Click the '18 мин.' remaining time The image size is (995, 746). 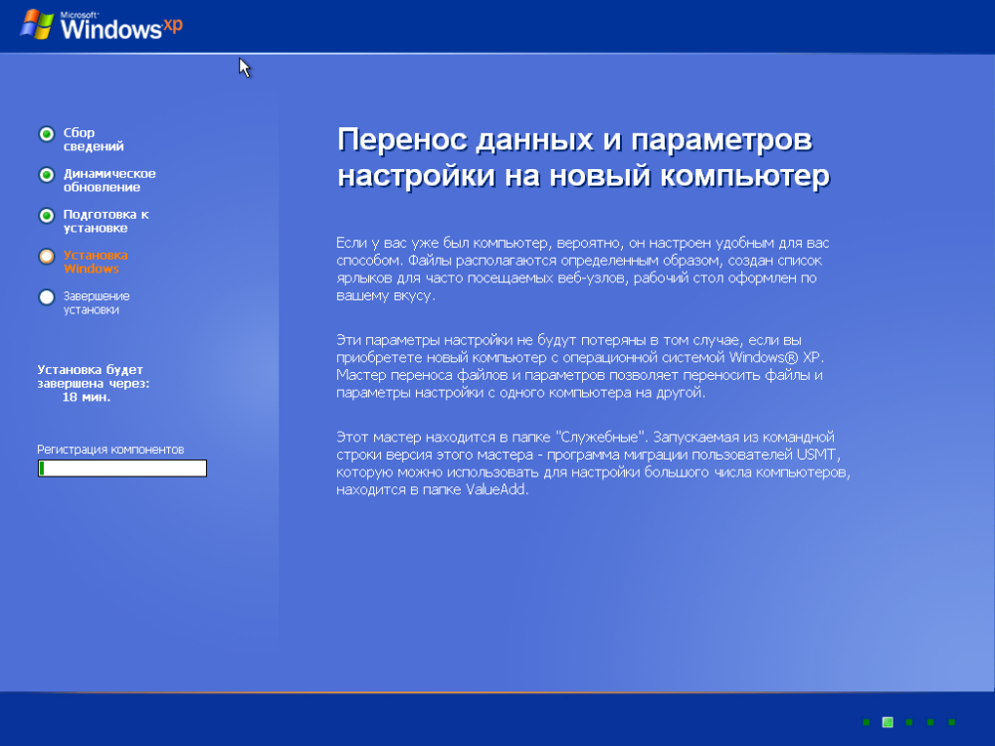87,397
